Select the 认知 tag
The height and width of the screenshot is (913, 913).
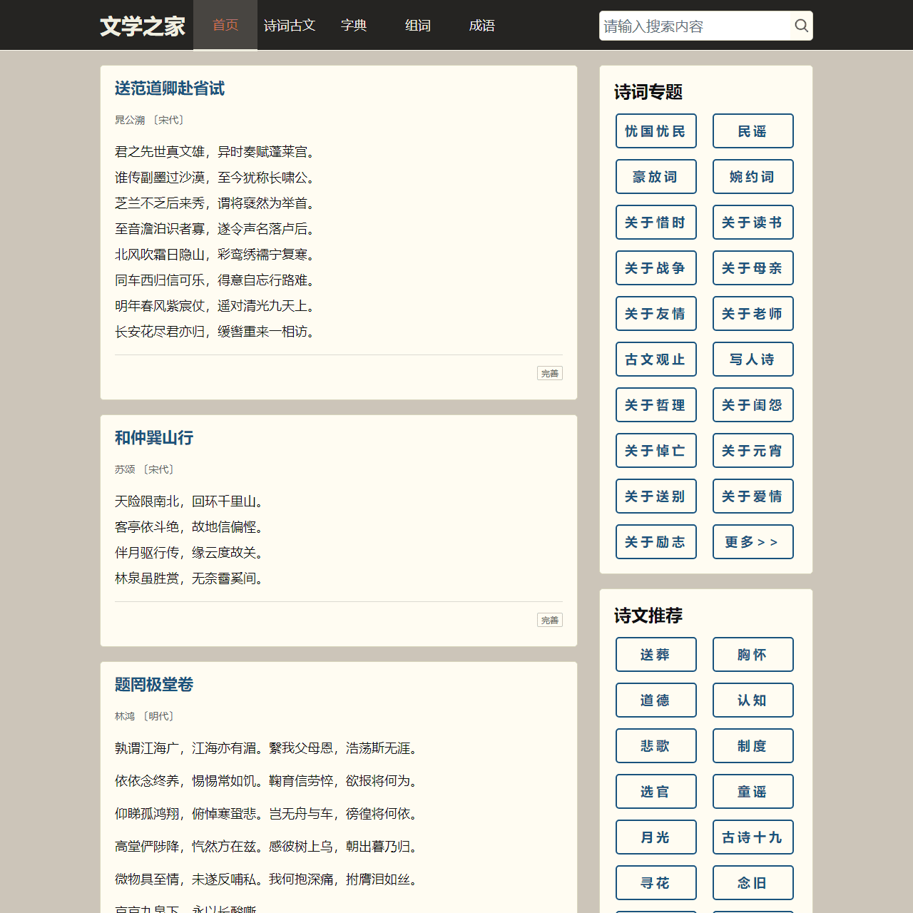point(753,700)
